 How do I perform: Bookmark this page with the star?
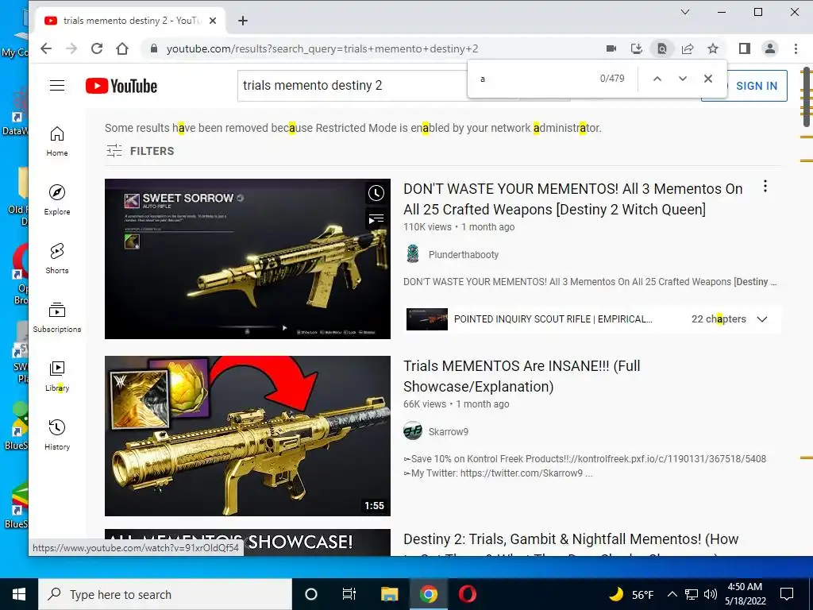click(713, 48)
